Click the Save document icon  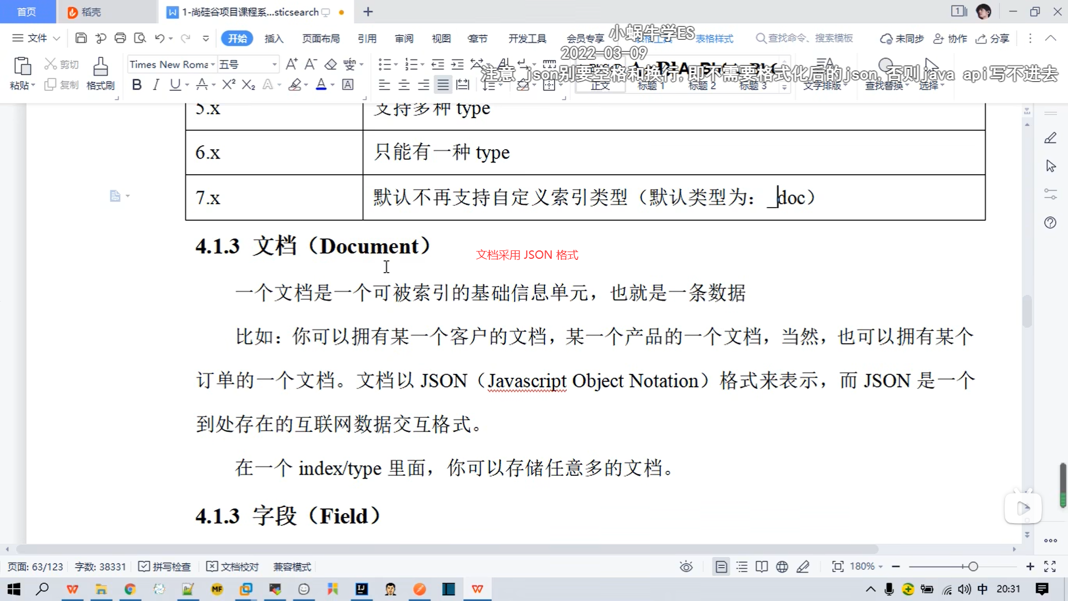click(x=81, y=38)
